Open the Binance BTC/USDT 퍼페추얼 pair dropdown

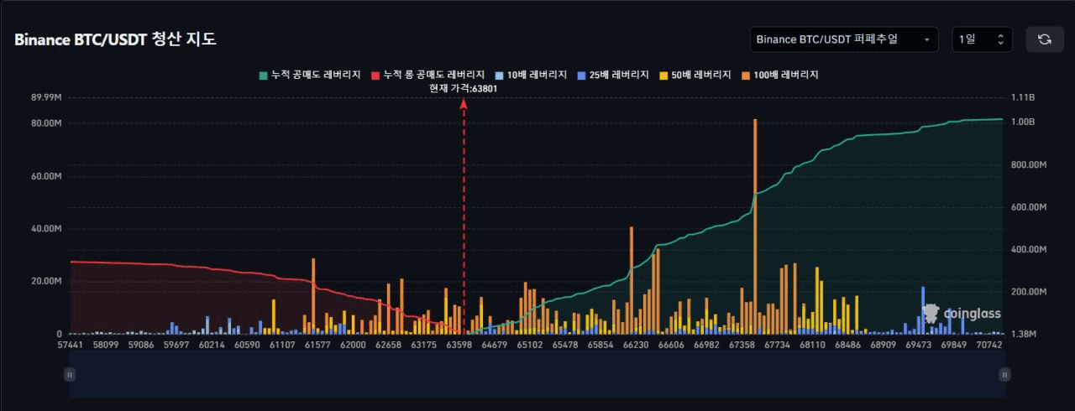click(x=844, y=39)
